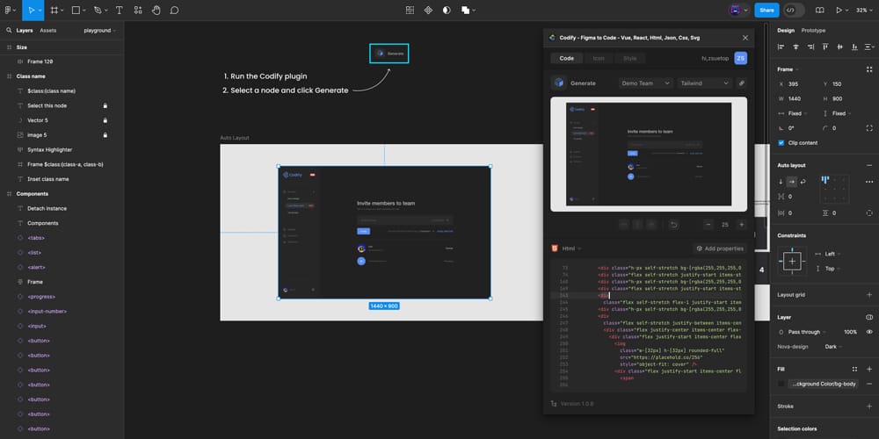Open the Left horizontal constraint dropdown
Screen dimensions: 879x439
[x=830, y=255]
